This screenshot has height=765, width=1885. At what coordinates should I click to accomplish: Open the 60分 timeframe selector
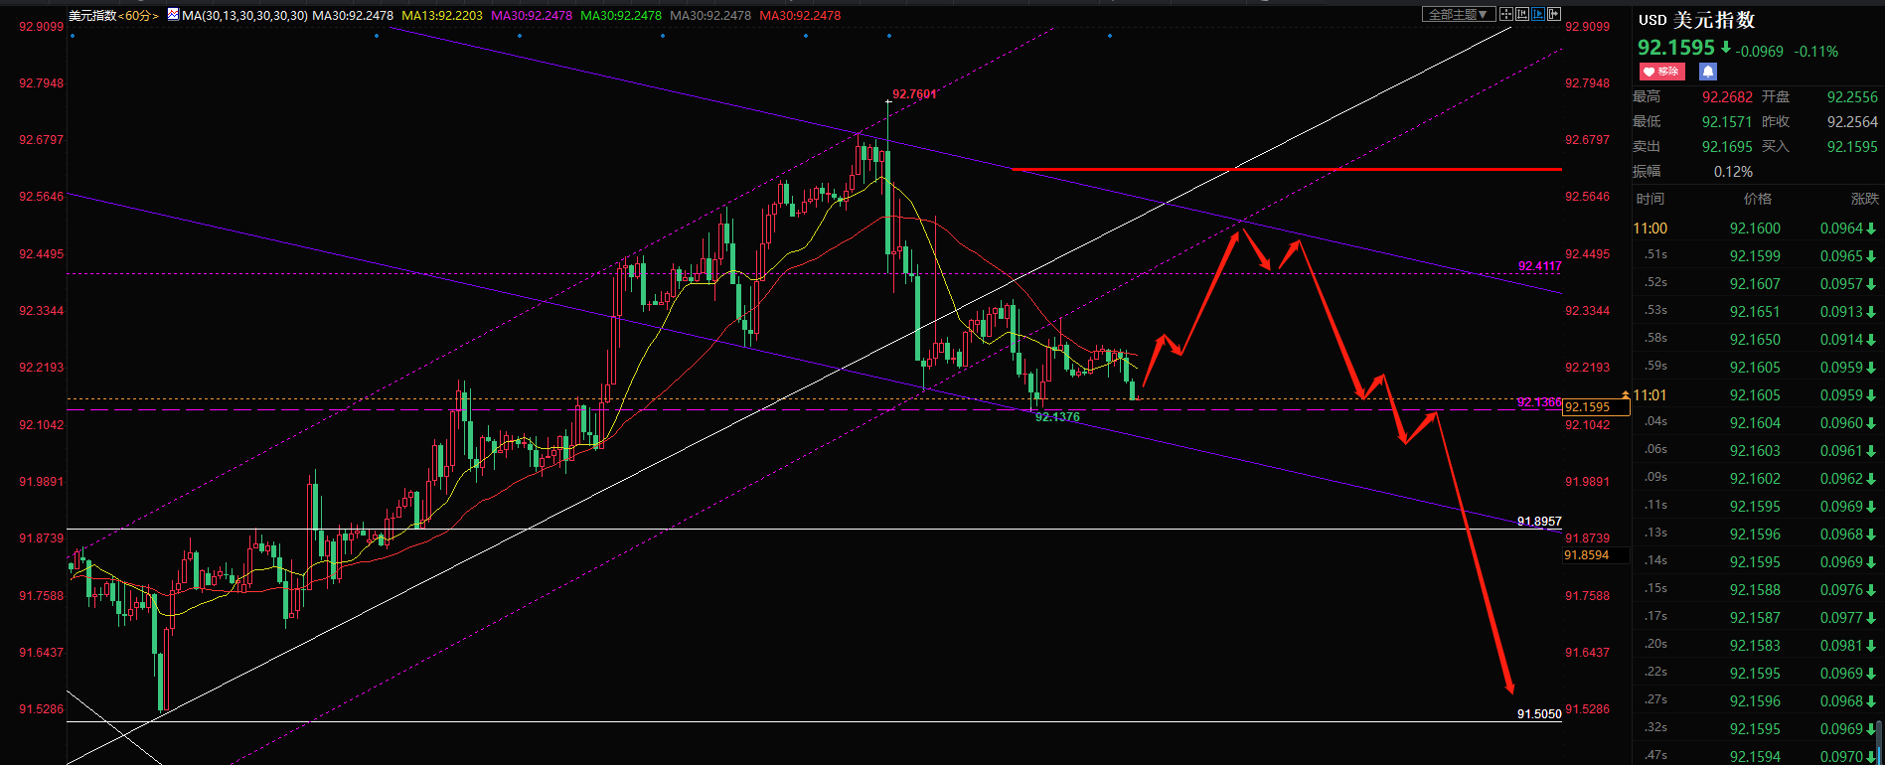point(139,16)
